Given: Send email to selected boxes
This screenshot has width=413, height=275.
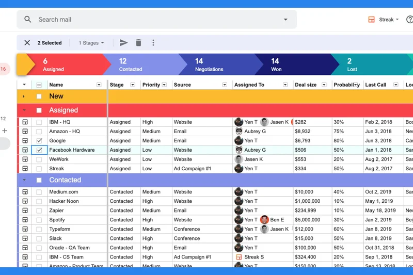Looking at the screenshot, I should (123, 43).
